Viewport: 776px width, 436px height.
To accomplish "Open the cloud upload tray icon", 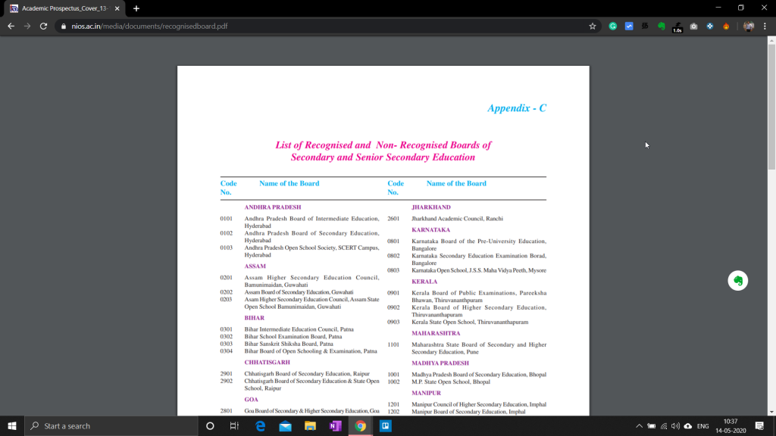I will (x=688, y=425).
